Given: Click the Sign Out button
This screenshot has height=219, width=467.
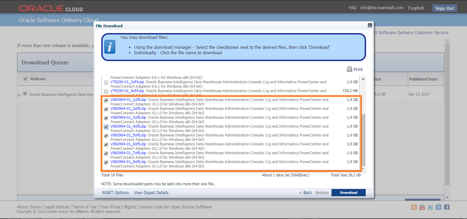Looking at the screenshot, I should point(444,8).
